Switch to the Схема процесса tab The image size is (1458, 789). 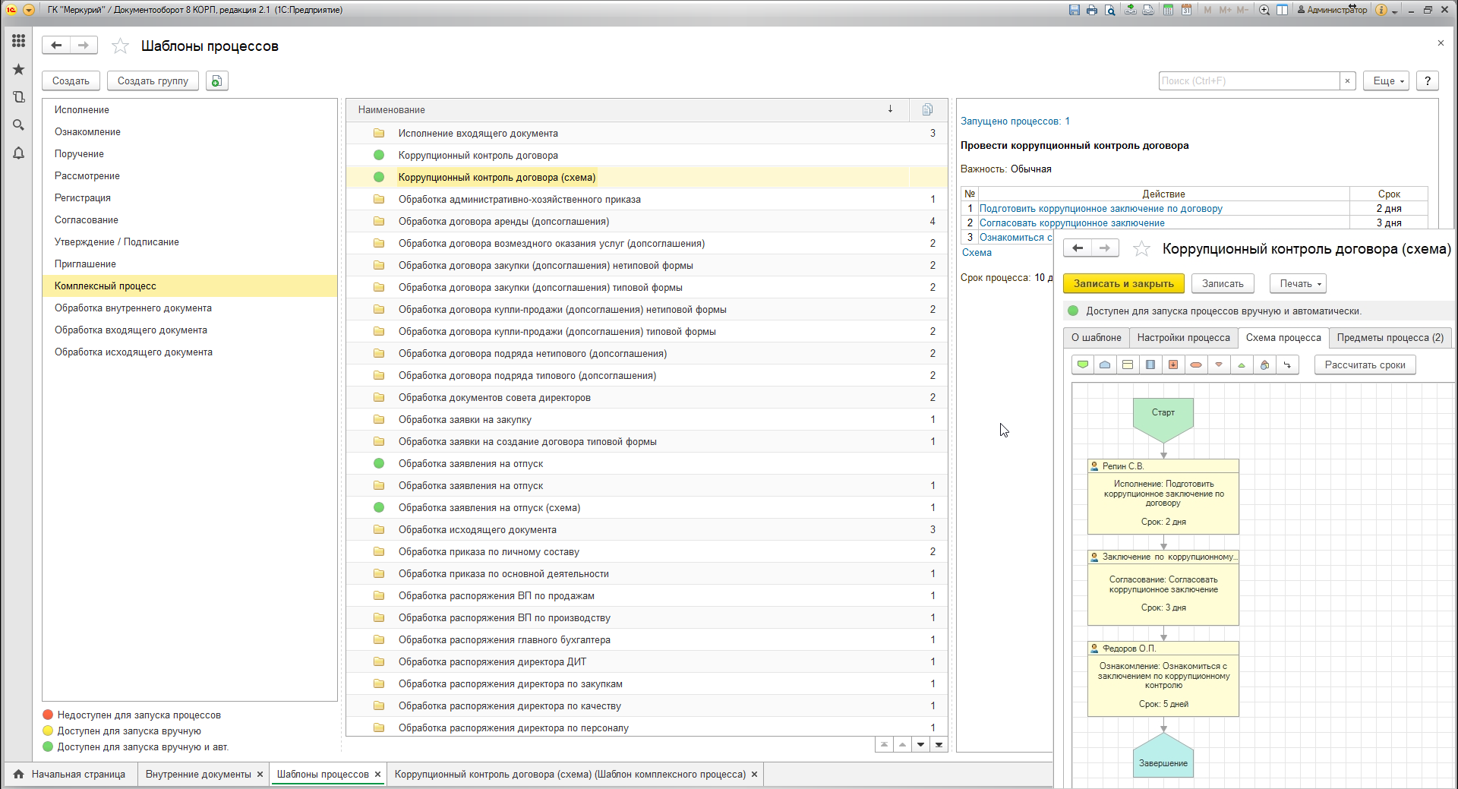(x=1283, y=338)
